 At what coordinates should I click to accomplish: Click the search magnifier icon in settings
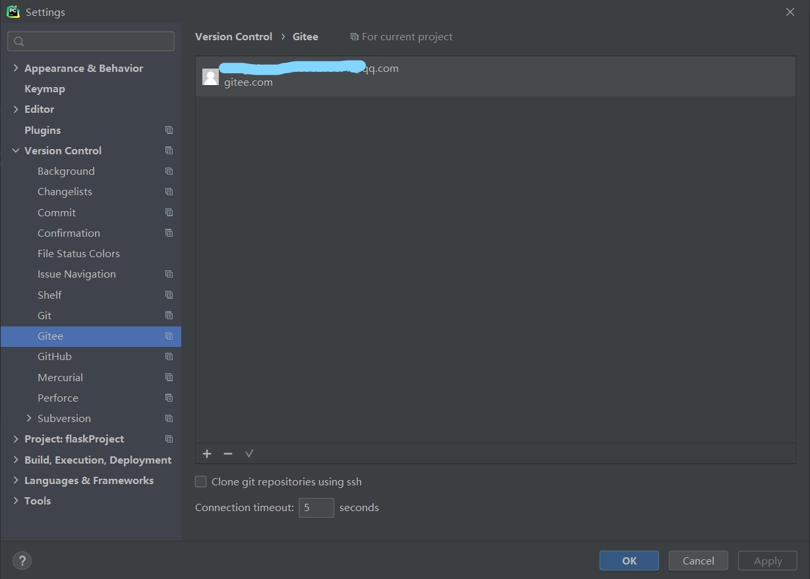pyautogui.click(x=19, y=42)
